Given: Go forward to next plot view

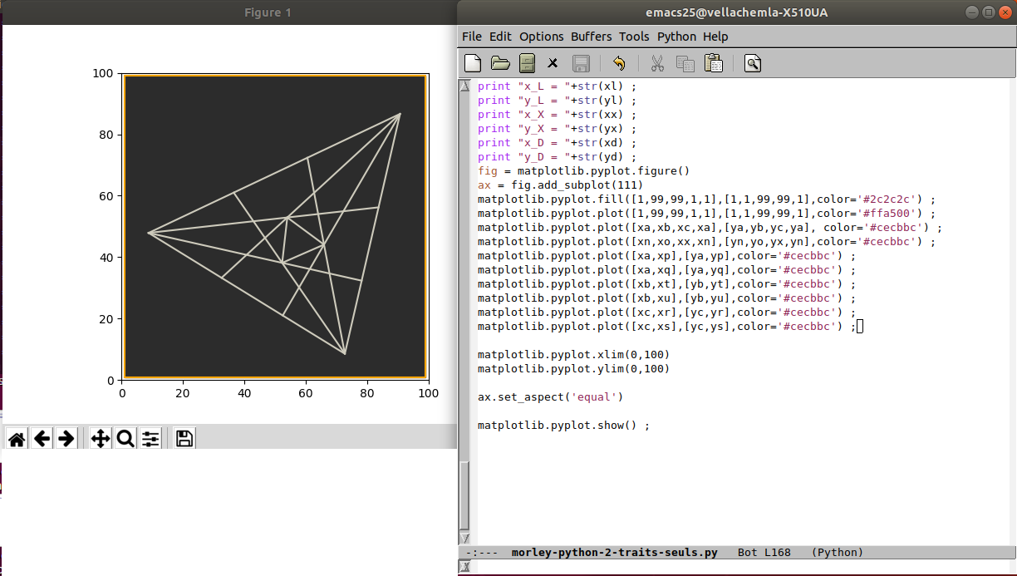Looking at the screenshot, I should [x=66, y=438].
